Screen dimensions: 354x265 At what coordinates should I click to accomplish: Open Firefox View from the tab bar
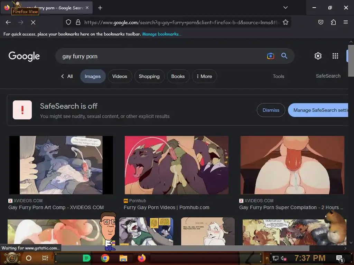point(7,8)
